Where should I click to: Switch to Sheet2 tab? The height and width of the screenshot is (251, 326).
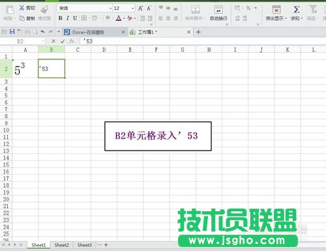pyautogui.click(x=61, y=245)
